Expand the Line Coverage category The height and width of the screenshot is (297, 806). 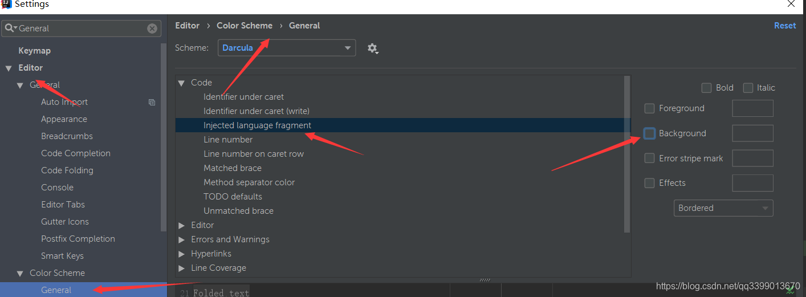[x=181, y=268]
